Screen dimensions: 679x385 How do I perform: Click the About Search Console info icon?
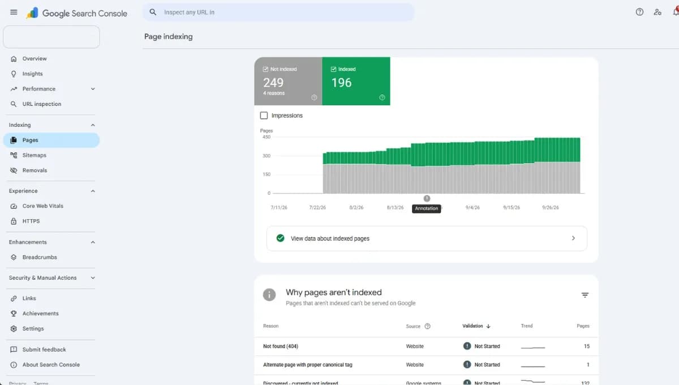point(14,365)
